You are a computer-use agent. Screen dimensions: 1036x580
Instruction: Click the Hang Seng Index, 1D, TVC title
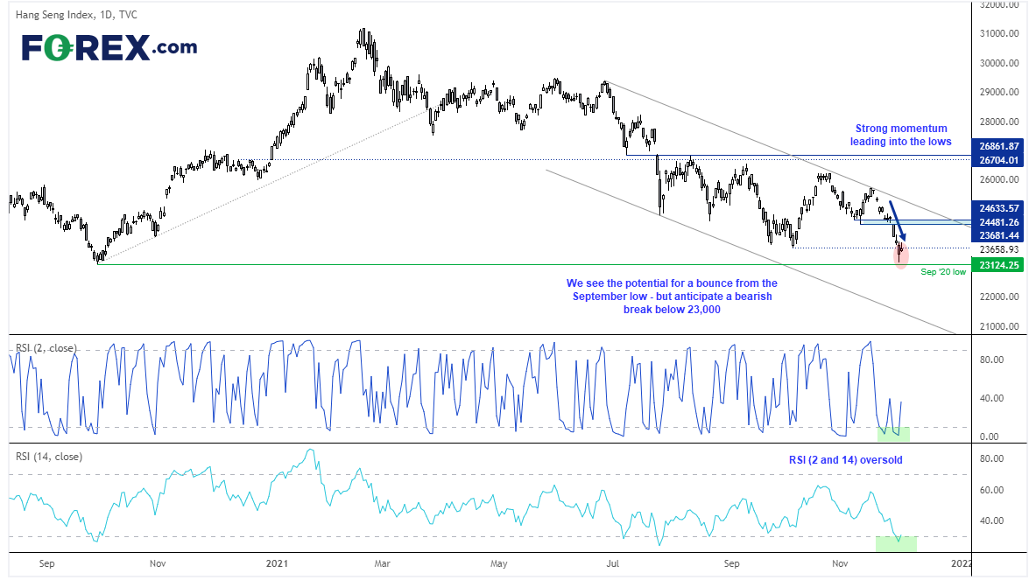point(74,15)
